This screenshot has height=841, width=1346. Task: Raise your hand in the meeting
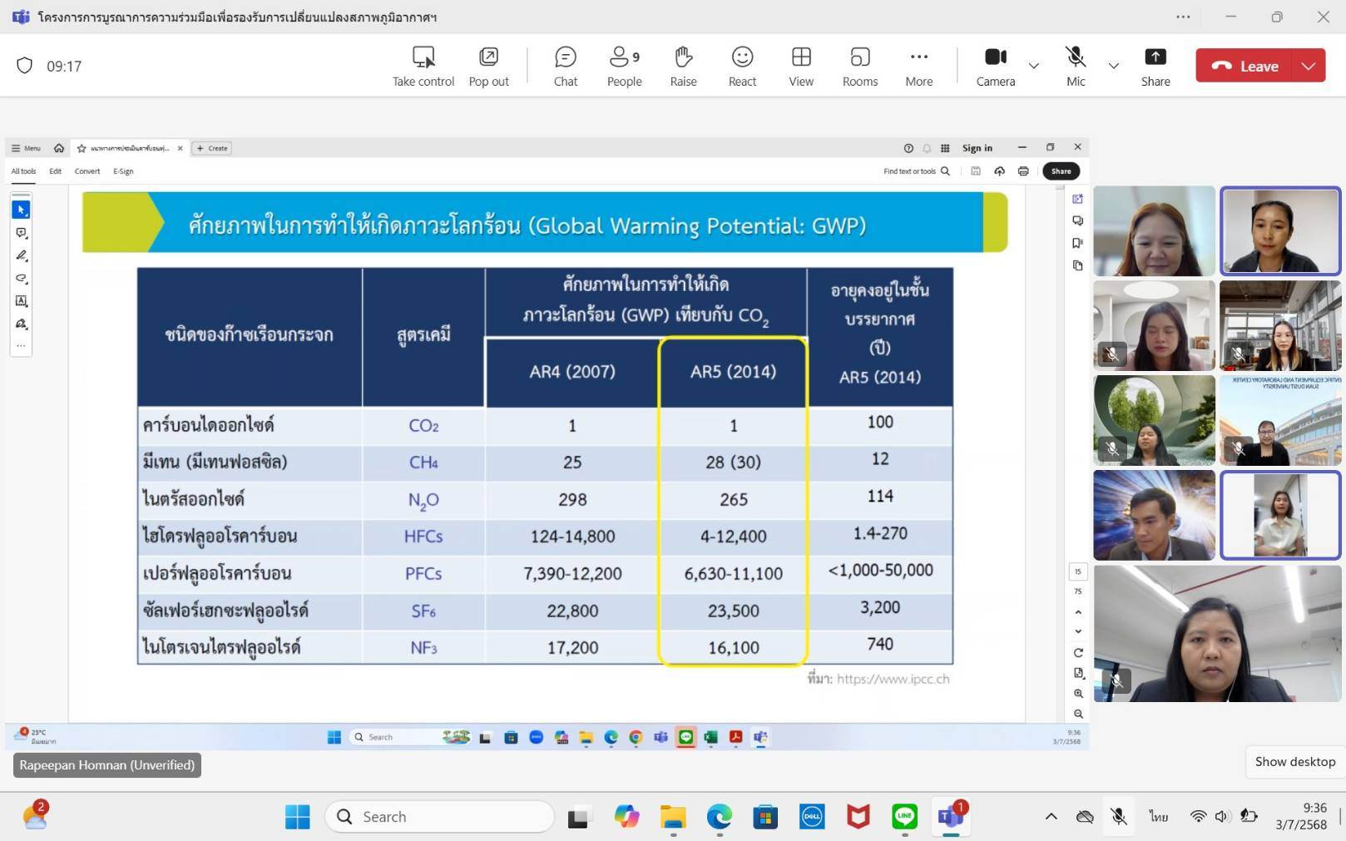[x=683, y=66]
